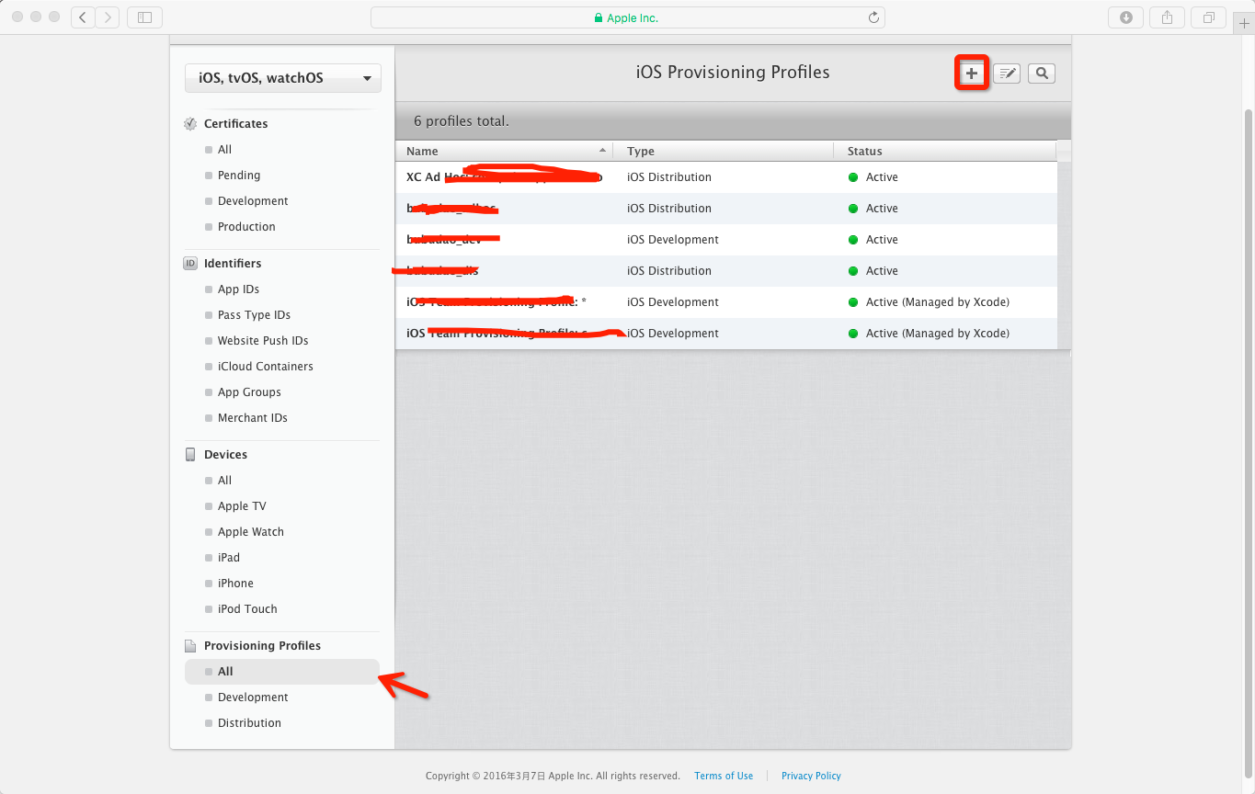Click the Provisioning Profiles section heading
1255x794 pixels.
point(262,646)
